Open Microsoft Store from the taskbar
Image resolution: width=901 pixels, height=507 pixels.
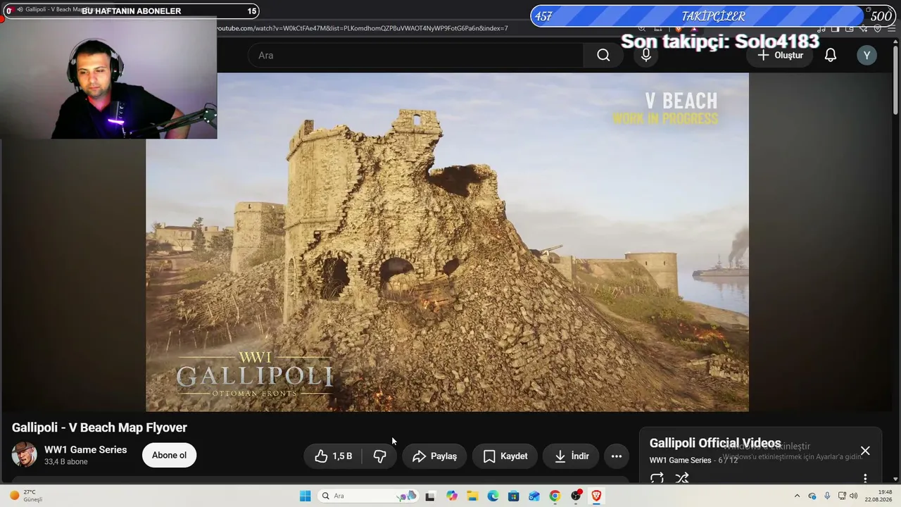click(514, 496)
